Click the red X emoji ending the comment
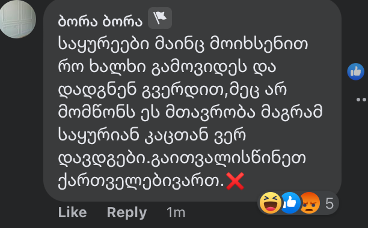This screenshot has height=228, width=368. tap(235, 181)
